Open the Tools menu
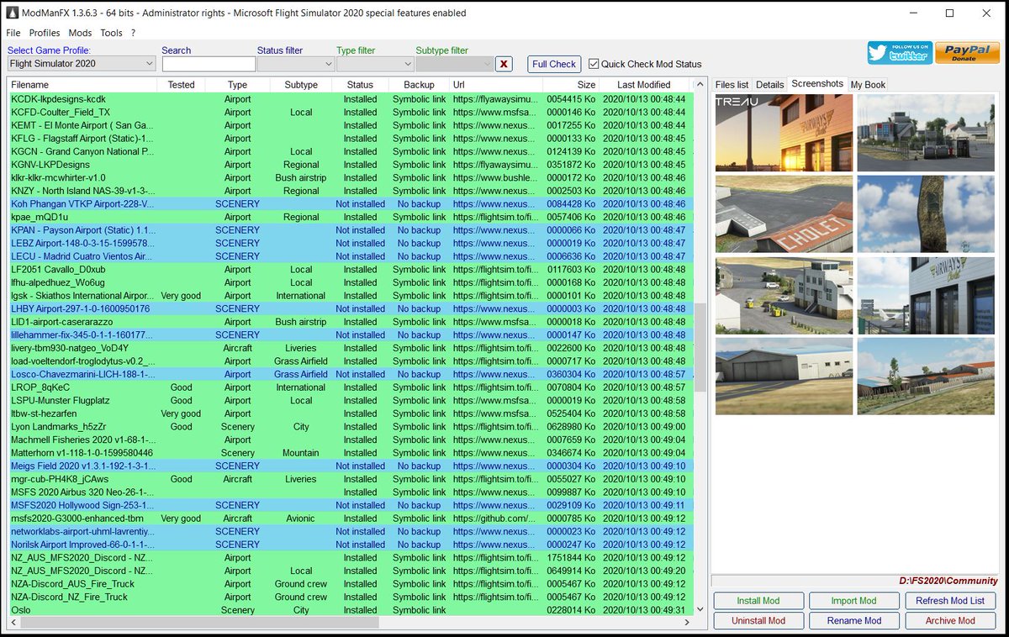The height and width of the screenshot is (637, 1009). [111, 33]
